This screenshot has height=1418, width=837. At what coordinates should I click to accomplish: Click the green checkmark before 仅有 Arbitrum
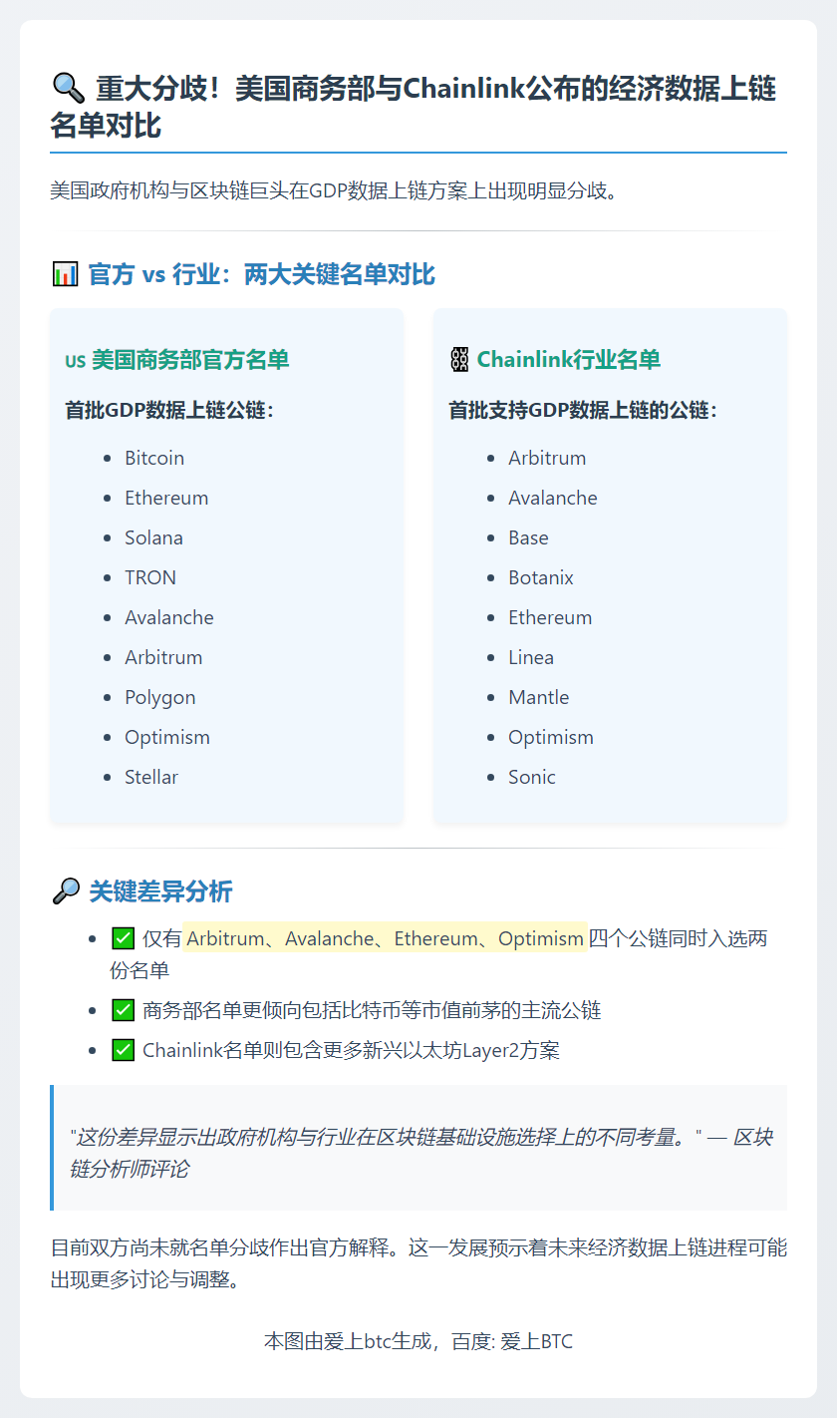point(123,938)
